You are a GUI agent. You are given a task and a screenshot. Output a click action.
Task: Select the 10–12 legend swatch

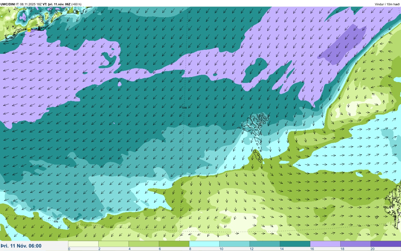point(234,244)
